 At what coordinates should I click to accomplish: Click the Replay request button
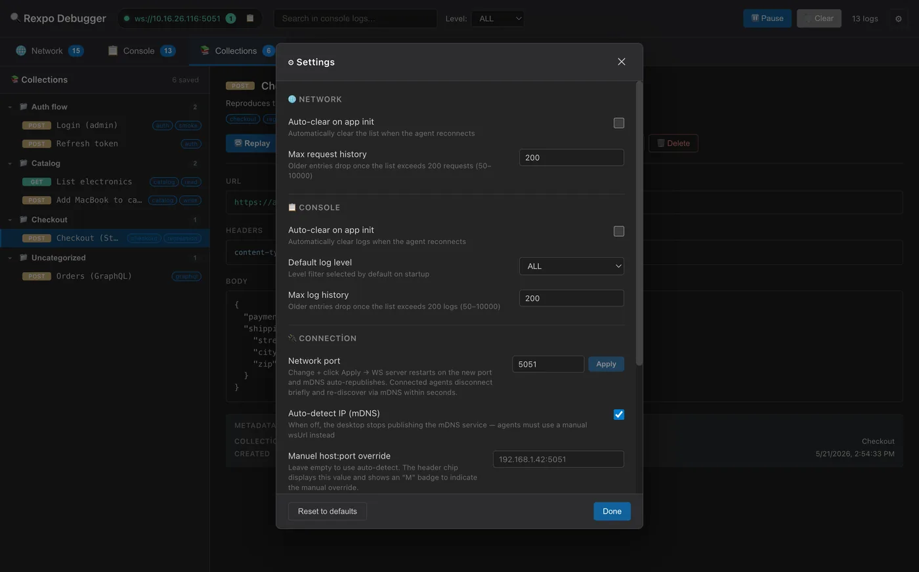pos(251,144)
